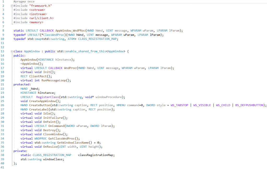Click line number 41 in the gutter
This screenshot has height=169, width=267.
click(2, 167)
